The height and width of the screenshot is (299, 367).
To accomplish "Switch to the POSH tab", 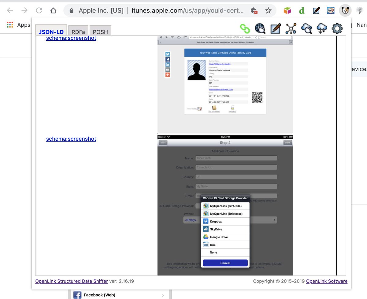I will pos(100,31).
